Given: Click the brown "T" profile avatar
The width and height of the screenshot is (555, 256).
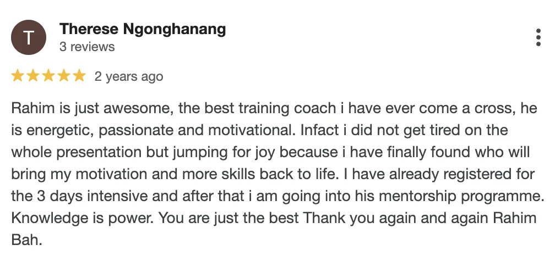Looking at the screenshot, I should click(x=29, y=37).
